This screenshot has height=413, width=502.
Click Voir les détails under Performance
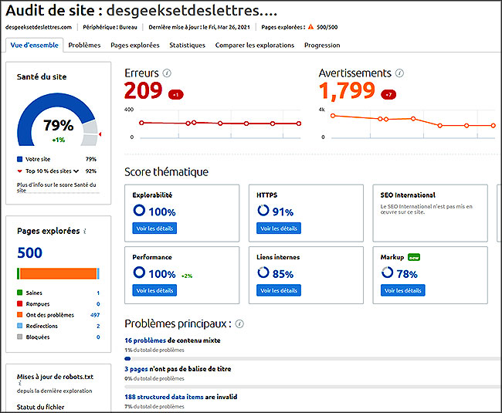click(154, 290)
